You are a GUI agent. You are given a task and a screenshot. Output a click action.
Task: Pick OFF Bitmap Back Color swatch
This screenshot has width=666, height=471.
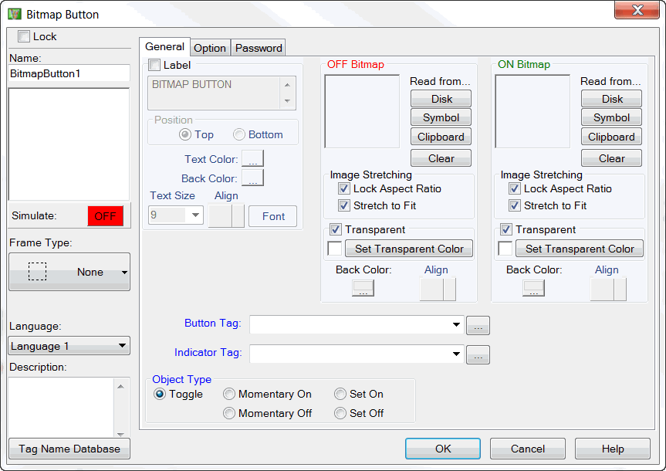[363, 288]
